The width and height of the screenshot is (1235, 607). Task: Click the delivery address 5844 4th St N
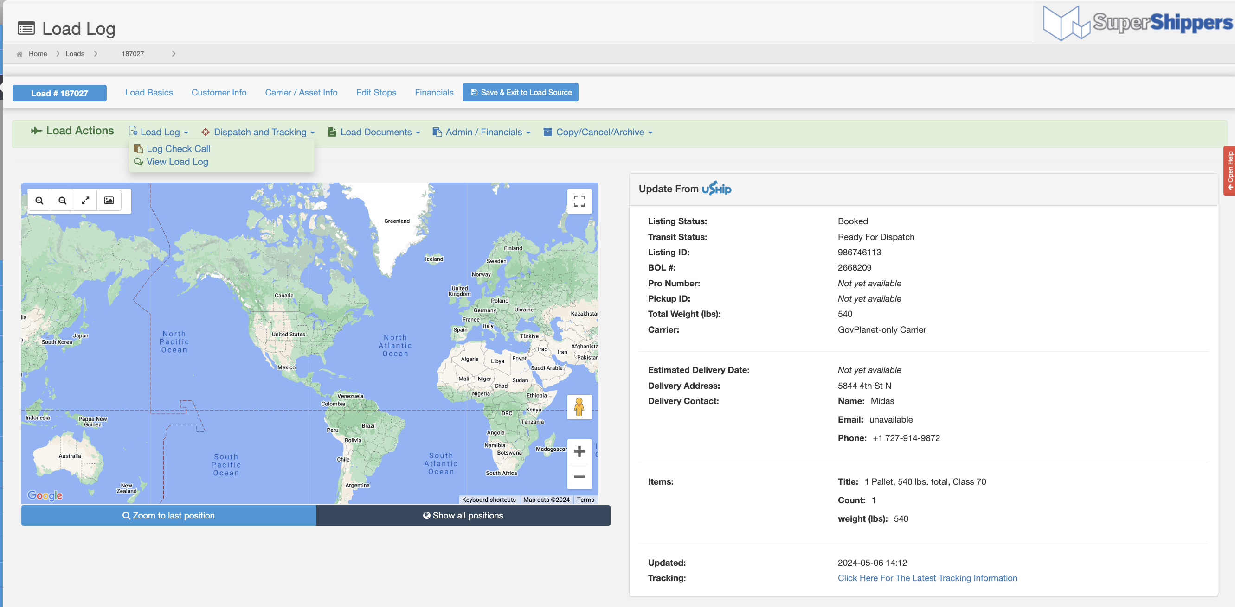pos(864,386)
